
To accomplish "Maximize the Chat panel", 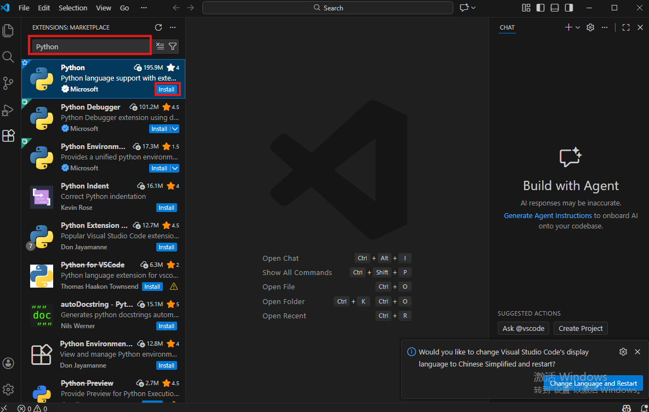I will coord(626,27).
